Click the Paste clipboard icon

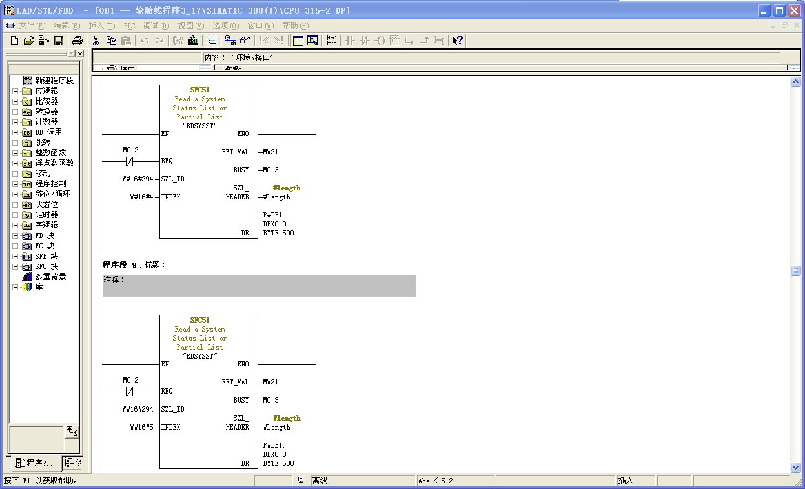coord(126,41)
